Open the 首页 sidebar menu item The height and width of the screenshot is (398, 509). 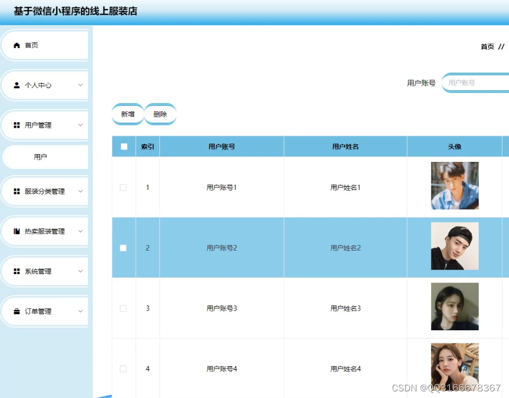(45, 45)
